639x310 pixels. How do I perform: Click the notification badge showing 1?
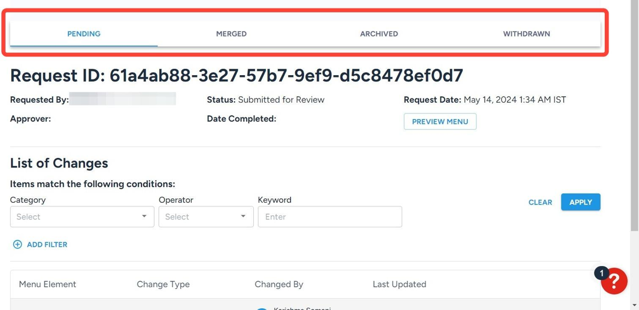click(x=601, y=273)
